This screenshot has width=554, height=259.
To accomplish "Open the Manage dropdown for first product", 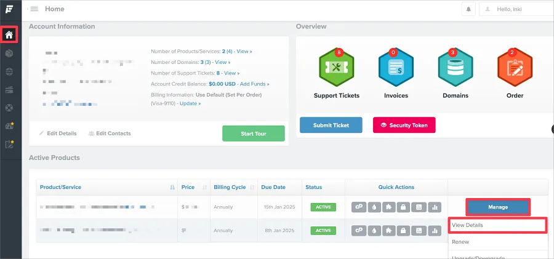I will [x=498, y=207].
